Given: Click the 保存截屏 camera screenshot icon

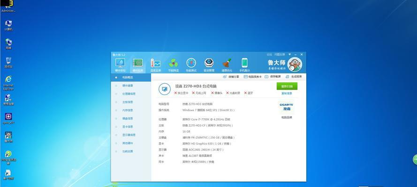Looking at the screenshot, I should (266, 77).
